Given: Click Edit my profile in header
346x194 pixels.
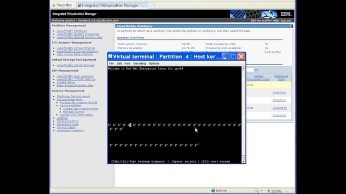Looking at the screenshot, I should tap(261, 20).
